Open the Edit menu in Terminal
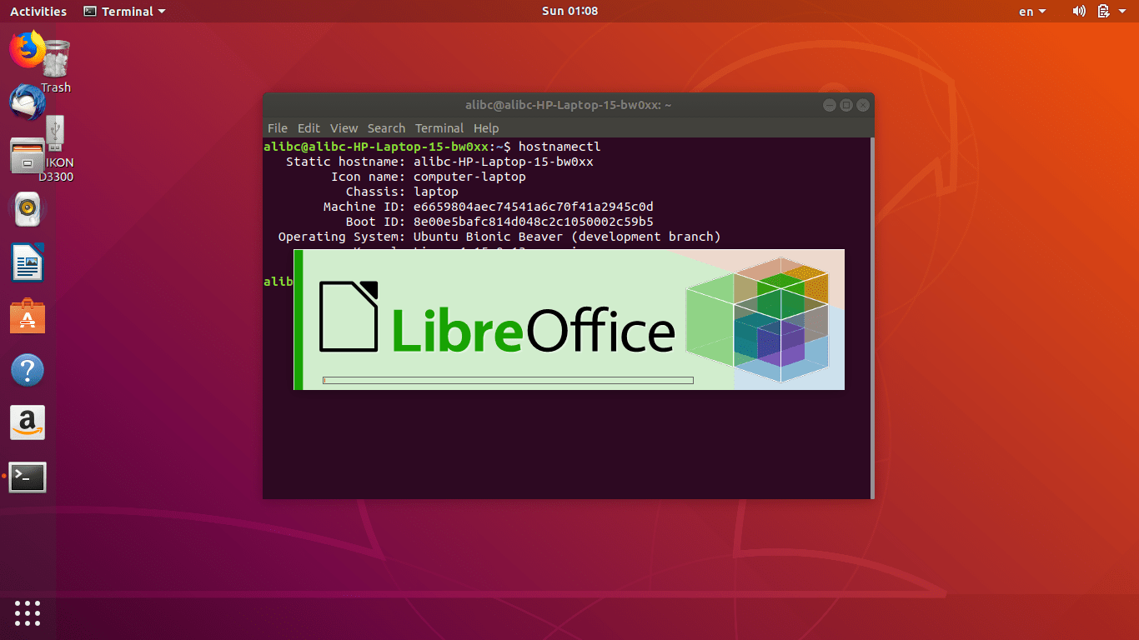1139x640 pixels. click(x=309, y=128)
